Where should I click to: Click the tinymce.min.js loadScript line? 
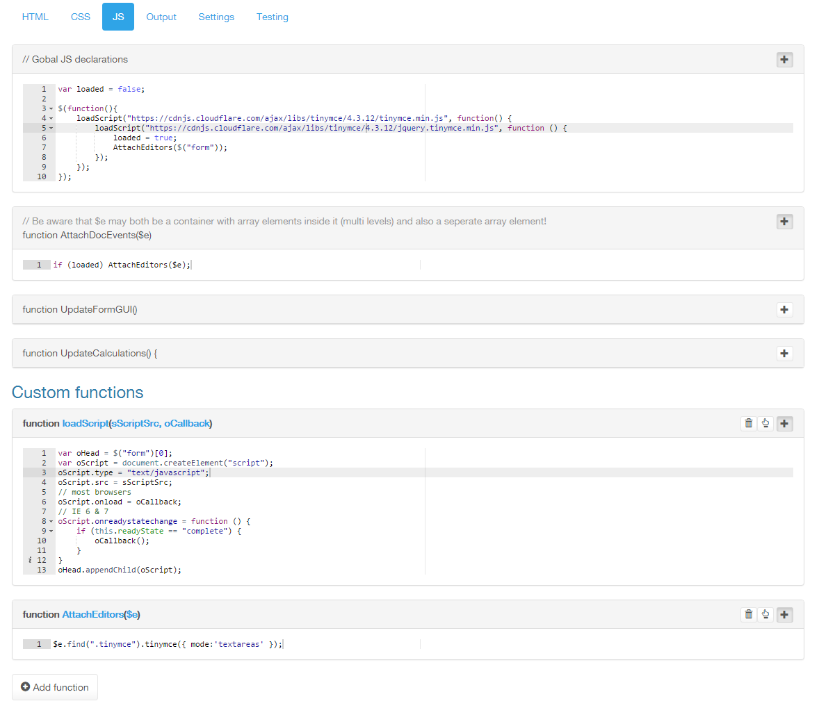[x=294, y=119]
